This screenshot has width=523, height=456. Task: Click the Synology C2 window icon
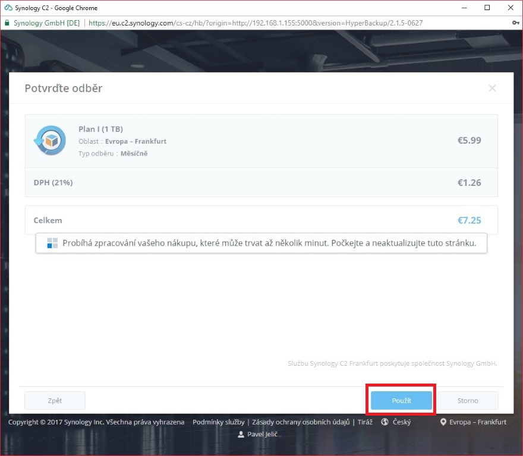(8, 8)
